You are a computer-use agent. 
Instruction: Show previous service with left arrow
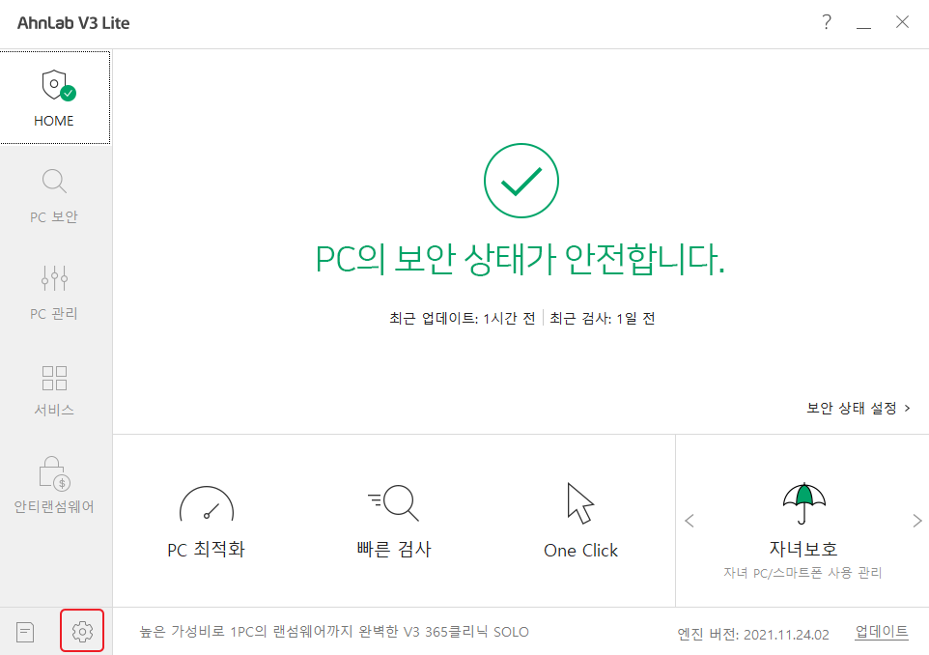690,521
